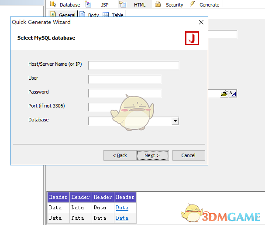Focus the Port input field
This screenshot has width=265, height=225.
[106, 107]
